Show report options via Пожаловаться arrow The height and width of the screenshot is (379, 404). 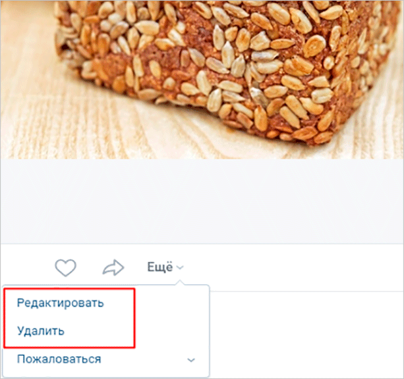[x=191, y=360]
